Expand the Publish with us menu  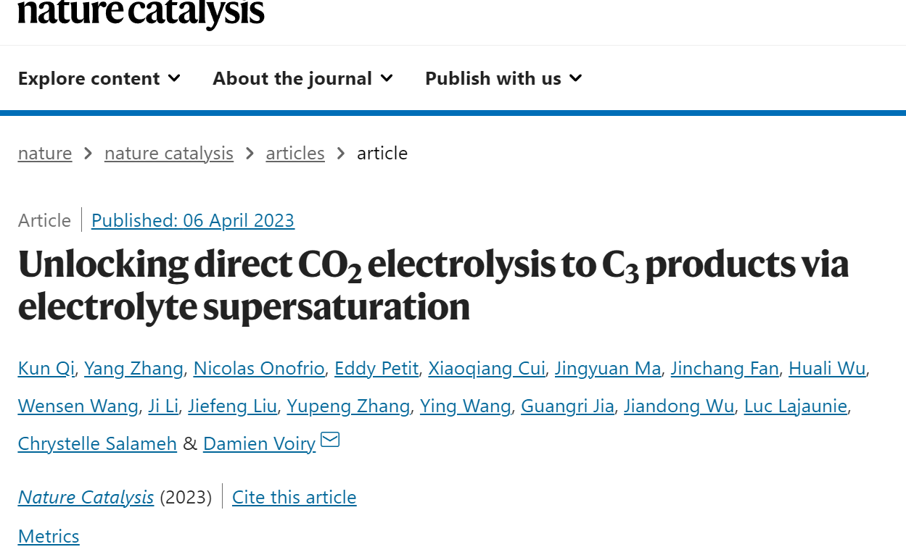(x=503, y=78)
